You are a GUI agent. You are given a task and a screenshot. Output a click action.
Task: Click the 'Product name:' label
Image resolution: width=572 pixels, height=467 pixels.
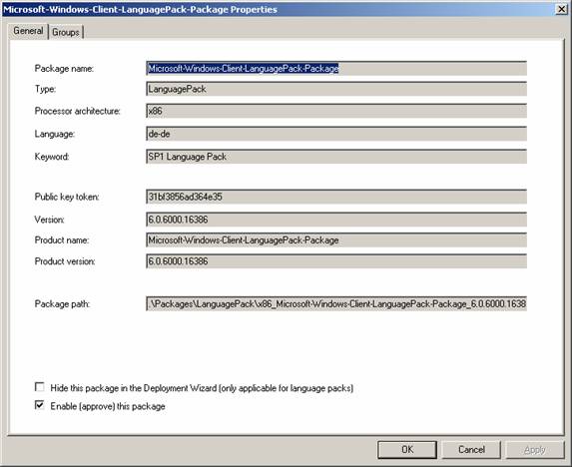point(62,240)
